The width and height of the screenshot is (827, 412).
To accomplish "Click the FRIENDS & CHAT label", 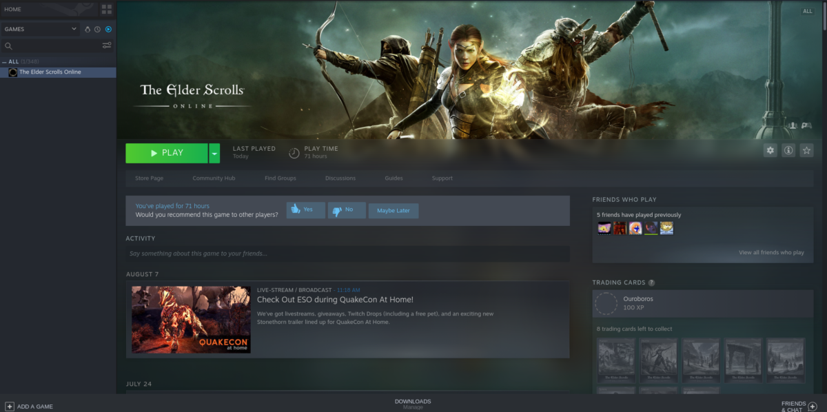I will point(793,406).
